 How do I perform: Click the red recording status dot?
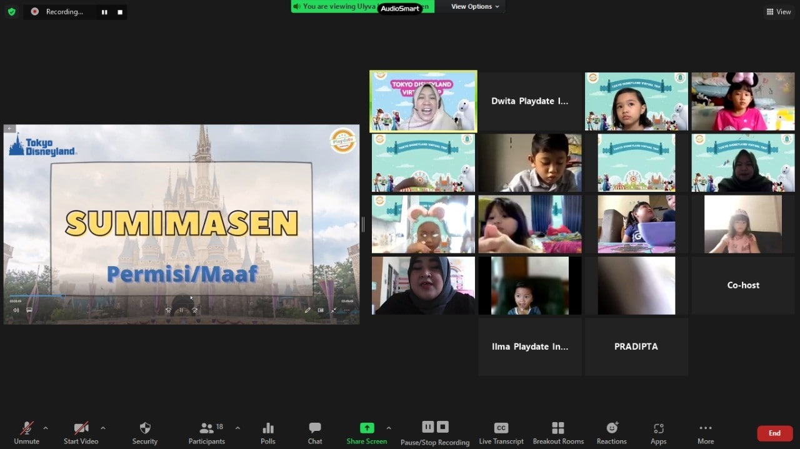pos(34,12)
